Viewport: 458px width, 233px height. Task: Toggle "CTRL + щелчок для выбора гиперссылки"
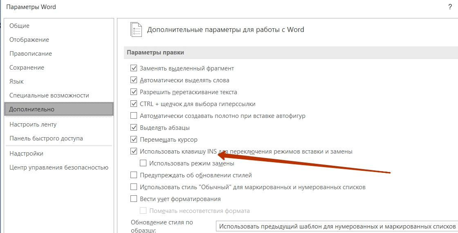coord(133,104)
